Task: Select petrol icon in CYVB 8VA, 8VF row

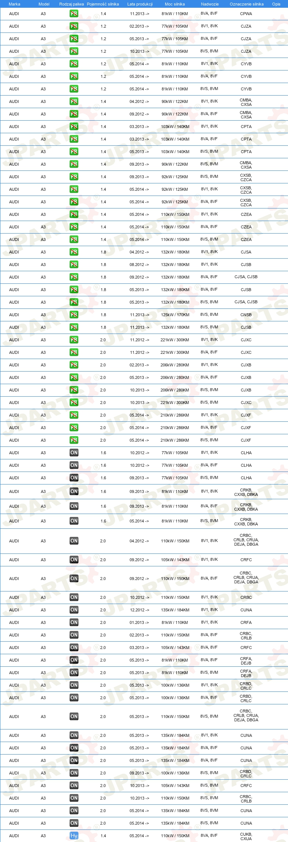Action: coord(74,76)
